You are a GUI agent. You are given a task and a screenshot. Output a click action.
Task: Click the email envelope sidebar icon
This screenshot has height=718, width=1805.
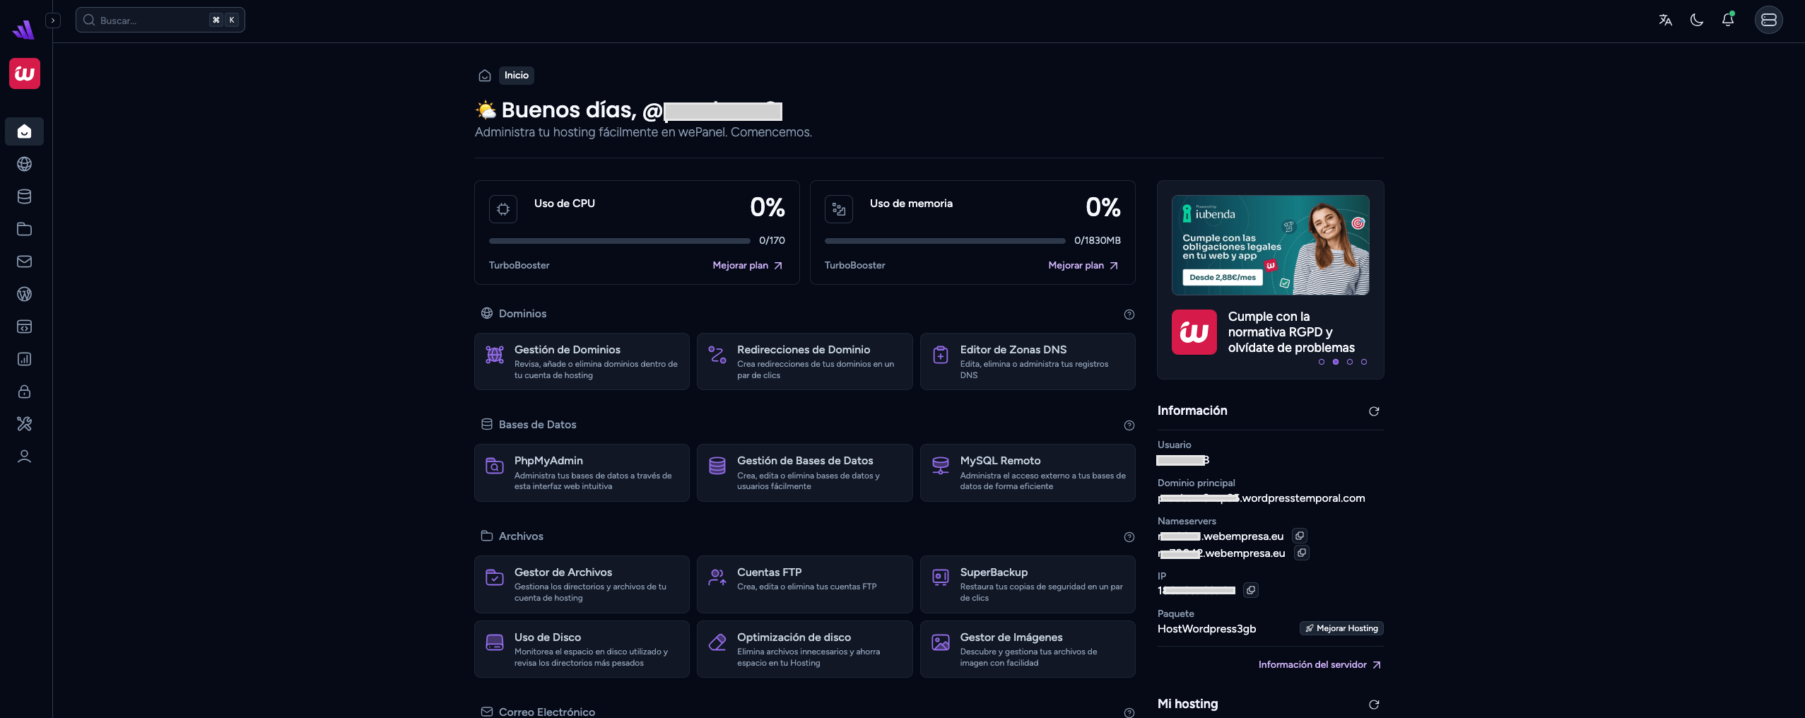coord(24,261)
